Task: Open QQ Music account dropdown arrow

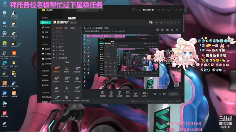Action: pos(156,10)
